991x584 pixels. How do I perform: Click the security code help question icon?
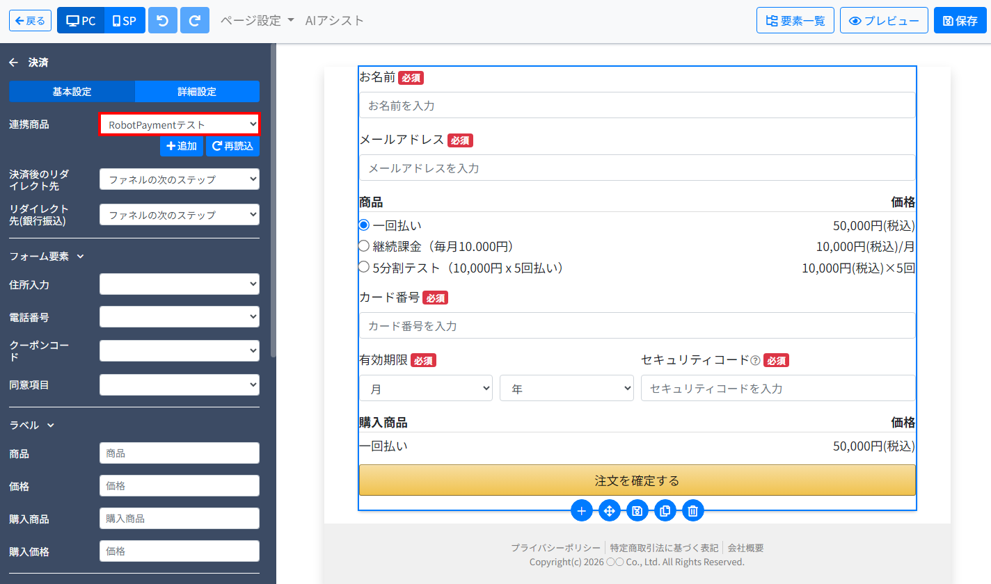tap(755, 360)
